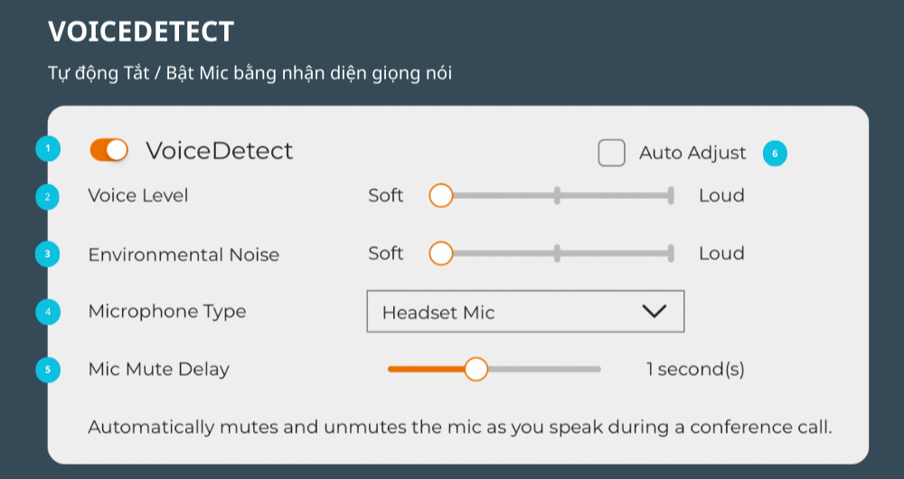This screenshot has height=479, width=904.
Task: Click the Headset Mic dropdown arrow
Action: [653, 311]
